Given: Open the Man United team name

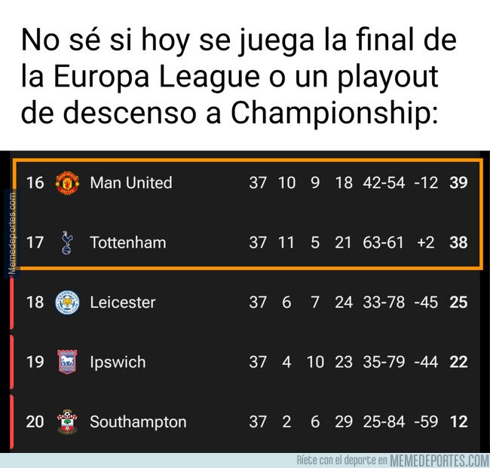Looking at the screenshot, I should [130, 183].
